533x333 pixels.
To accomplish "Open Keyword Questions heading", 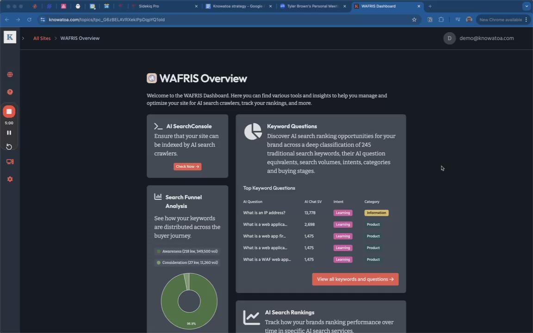I will tap(292, 126).
